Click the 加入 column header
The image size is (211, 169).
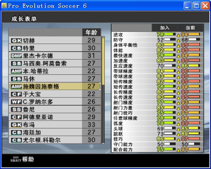[x=165, y=28]
